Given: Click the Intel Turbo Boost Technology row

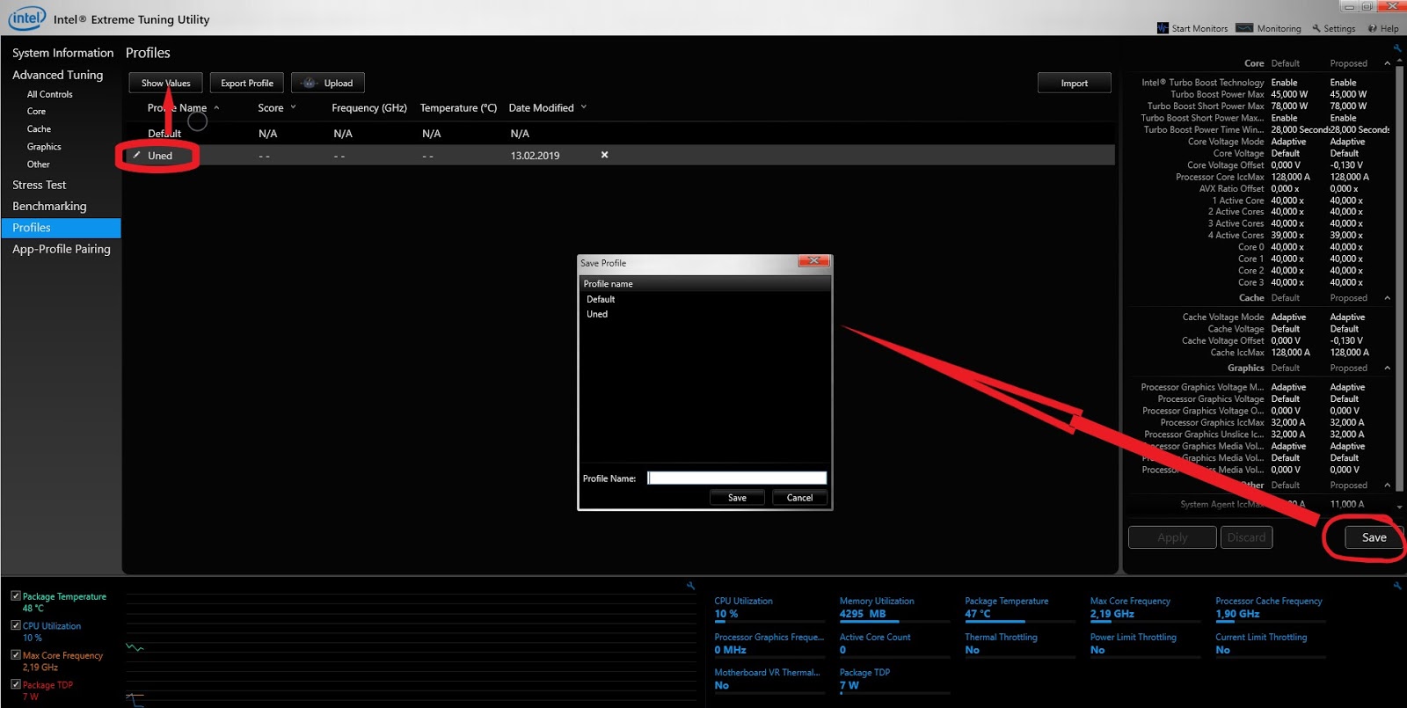Looking at the screenshot, I should click(1264, 83).
